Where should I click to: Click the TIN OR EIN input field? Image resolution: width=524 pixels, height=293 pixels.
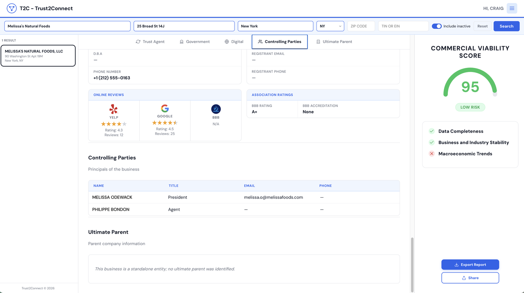tap(403, 26)
